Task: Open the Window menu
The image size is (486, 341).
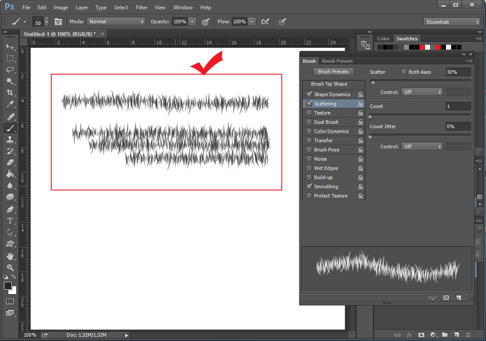Action: (x=183, y=7)
